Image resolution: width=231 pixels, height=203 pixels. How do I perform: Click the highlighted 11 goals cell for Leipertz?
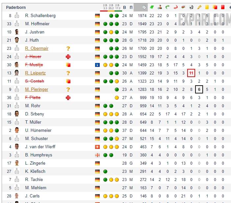[x=191, y=73]
